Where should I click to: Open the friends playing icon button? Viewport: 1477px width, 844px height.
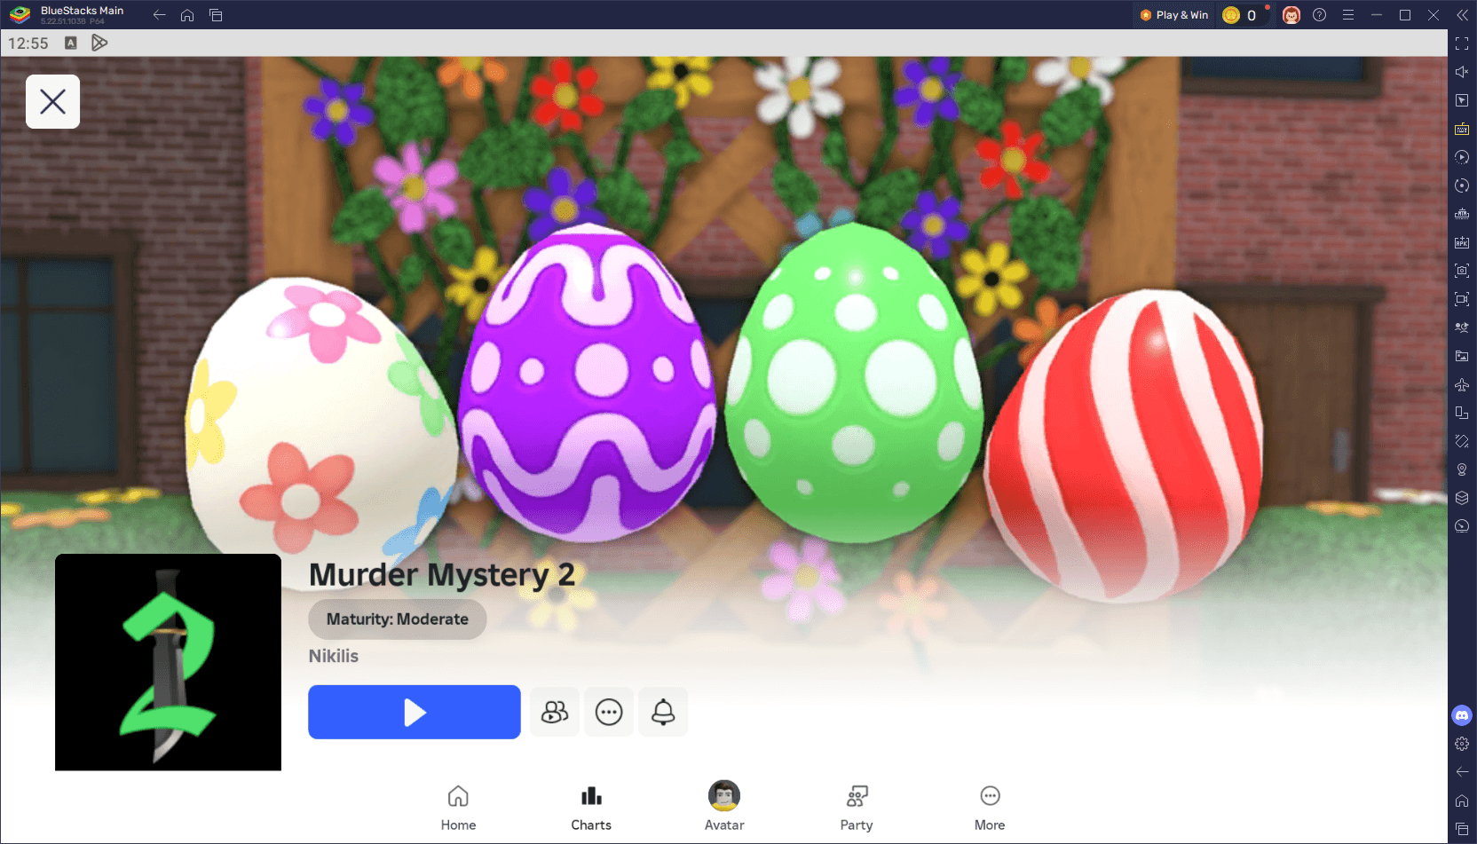point(555,712)
